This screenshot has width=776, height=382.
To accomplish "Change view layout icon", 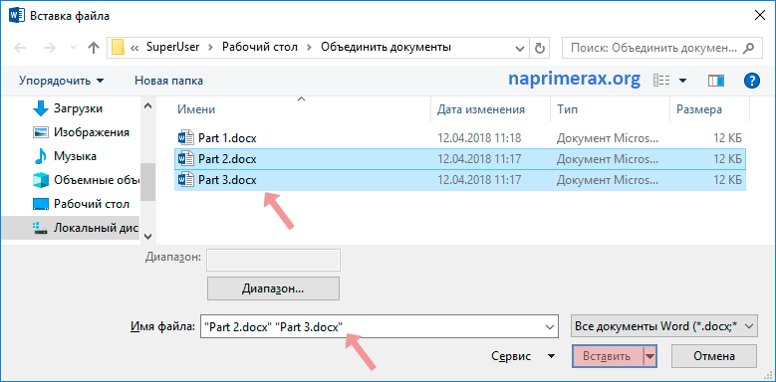I will 661,80.
